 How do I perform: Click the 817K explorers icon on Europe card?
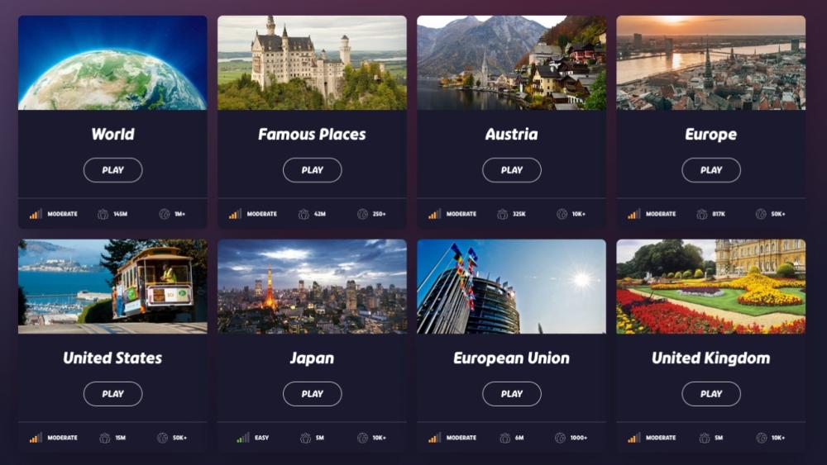pyautogui.click(x=702, y=214)
